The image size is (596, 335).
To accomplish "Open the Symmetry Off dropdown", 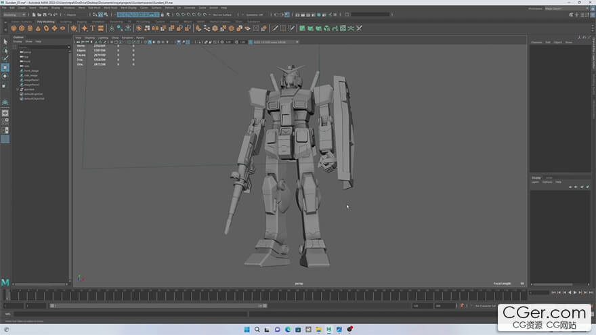I will [x=255, y=15].
